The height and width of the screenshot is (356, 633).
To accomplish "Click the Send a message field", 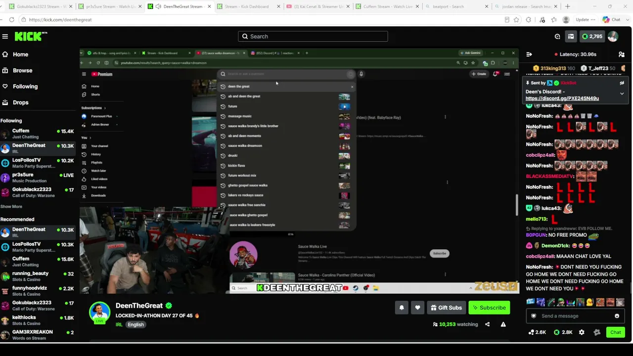I will [575, 316].
